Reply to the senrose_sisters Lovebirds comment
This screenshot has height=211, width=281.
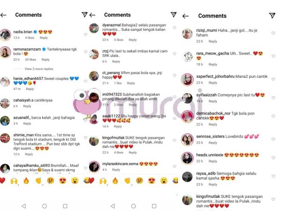pos(213,143)
